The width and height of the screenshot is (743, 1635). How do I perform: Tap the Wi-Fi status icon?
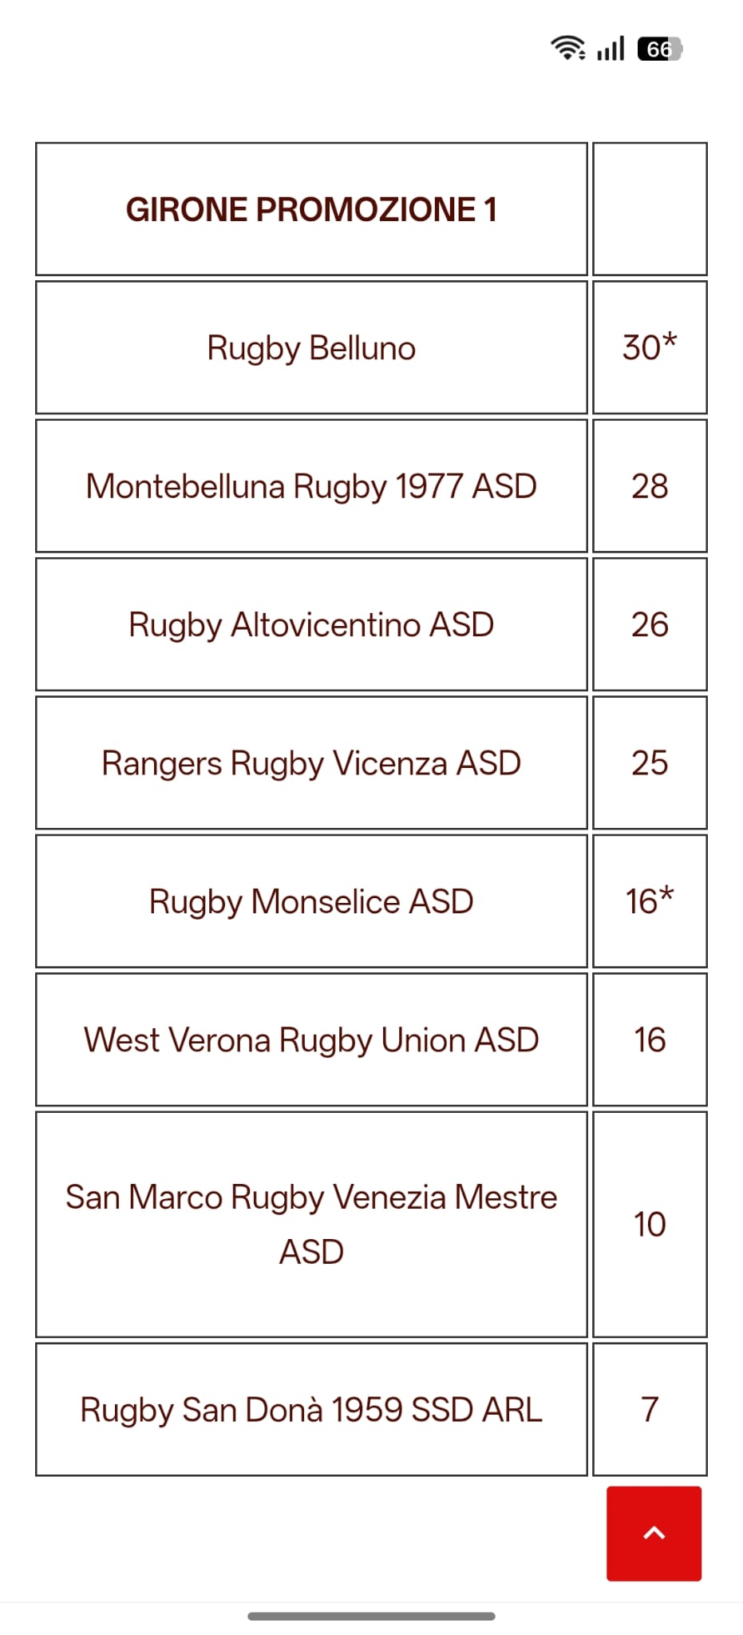[x=567, y=49]
